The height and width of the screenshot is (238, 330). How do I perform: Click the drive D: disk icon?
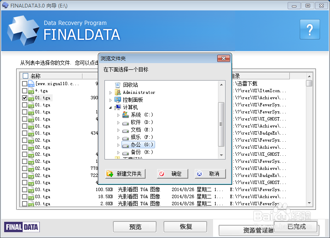(126, 123)
